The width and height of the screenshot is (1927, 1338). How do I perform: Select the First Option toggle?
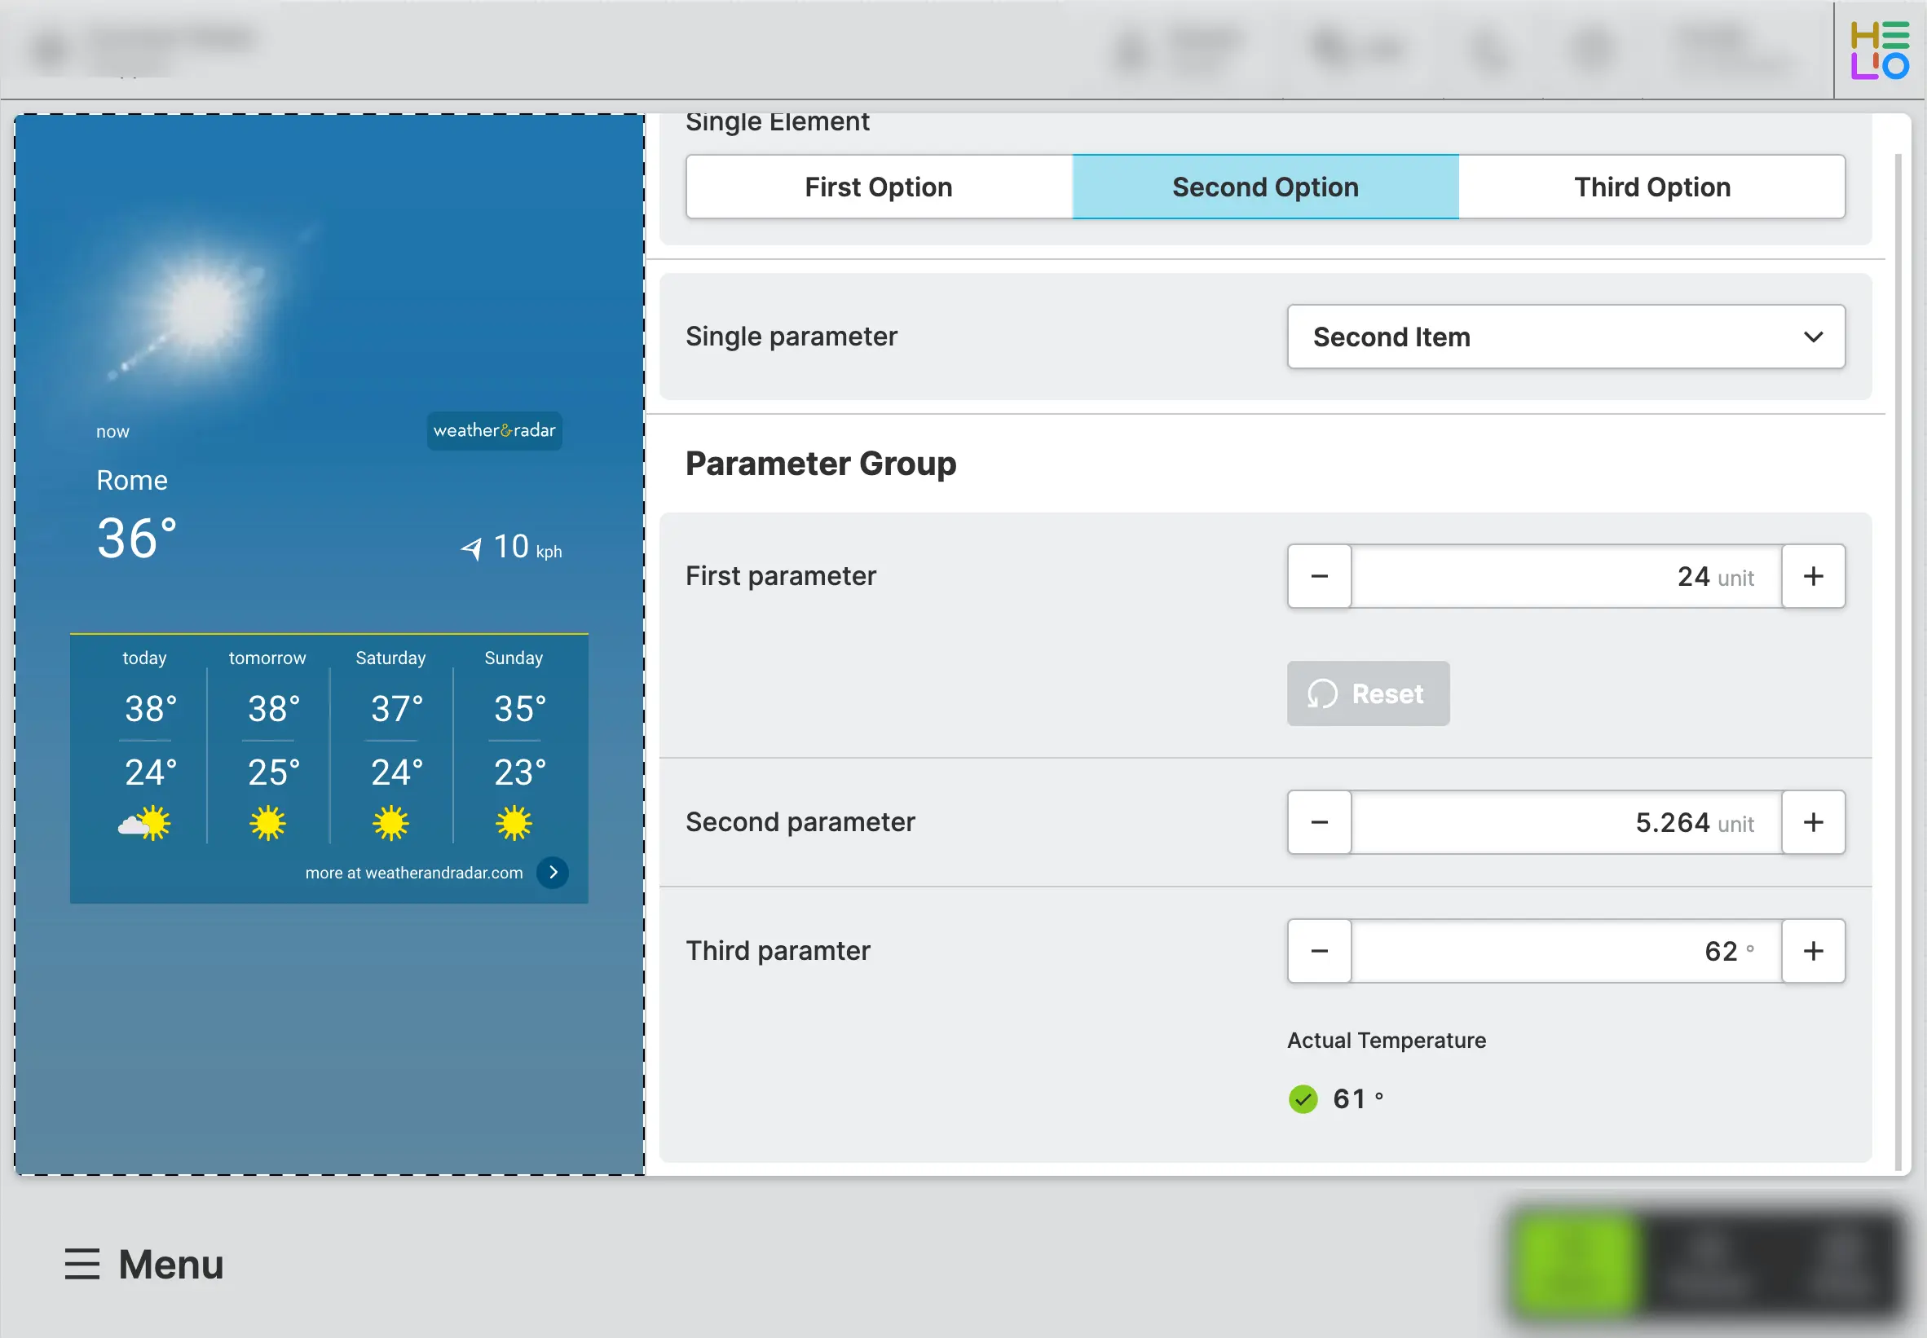(878, 187)
